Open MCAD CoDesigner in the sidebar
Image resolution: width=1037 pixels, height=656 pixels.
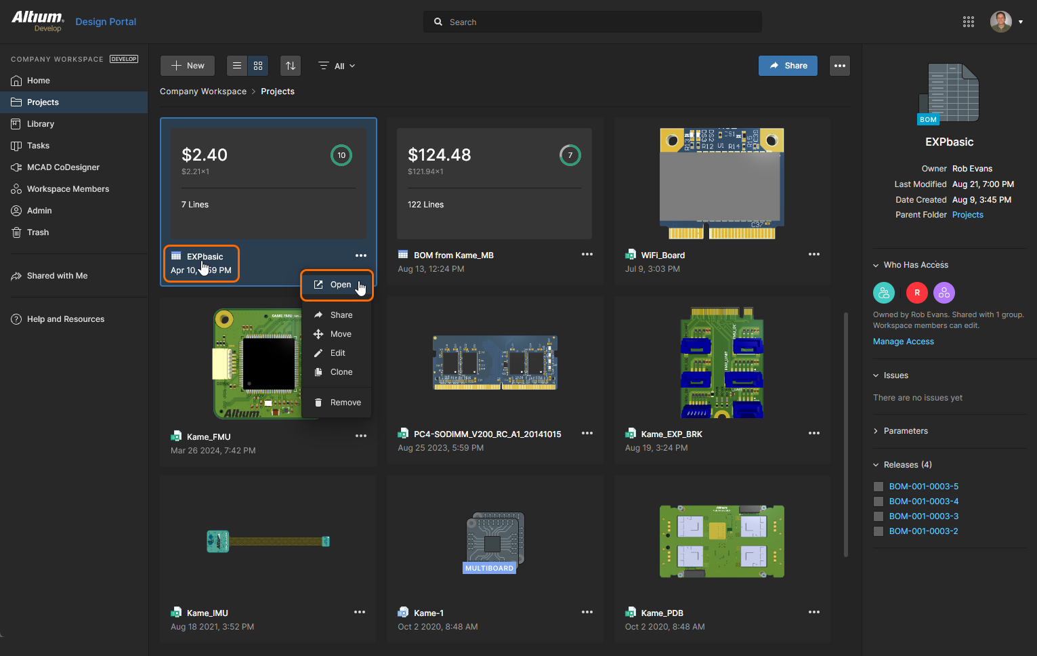click(74, 167)
